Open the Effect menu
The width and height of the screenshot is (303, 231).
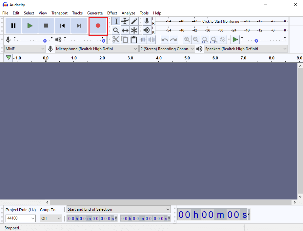tap(112, 13)
